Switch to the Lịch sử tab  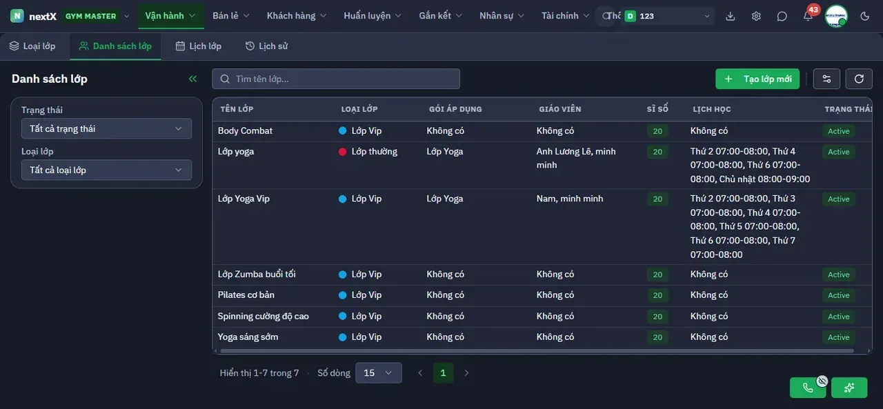(266, 46)
